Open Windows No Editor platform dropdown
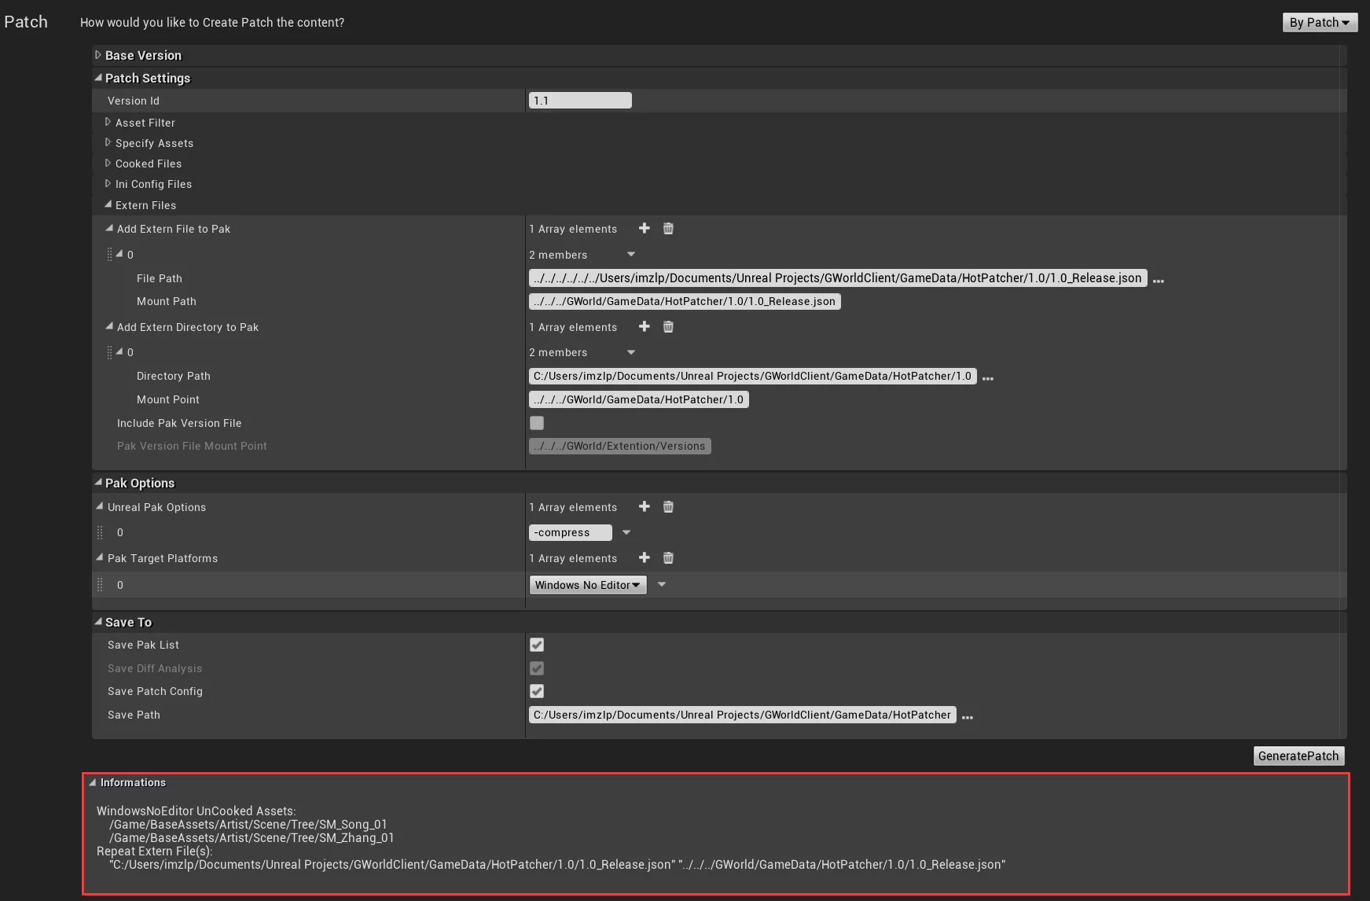 point(587,585)
